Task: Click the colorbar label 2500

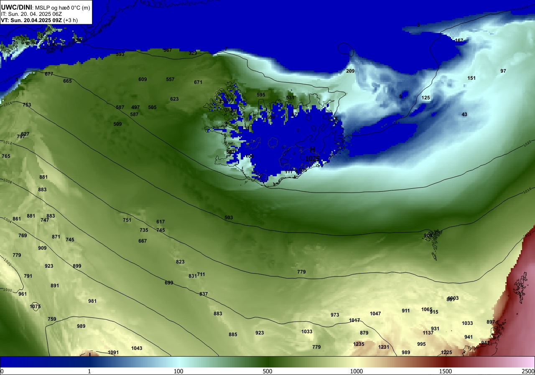Action: (x=528, y=371)
